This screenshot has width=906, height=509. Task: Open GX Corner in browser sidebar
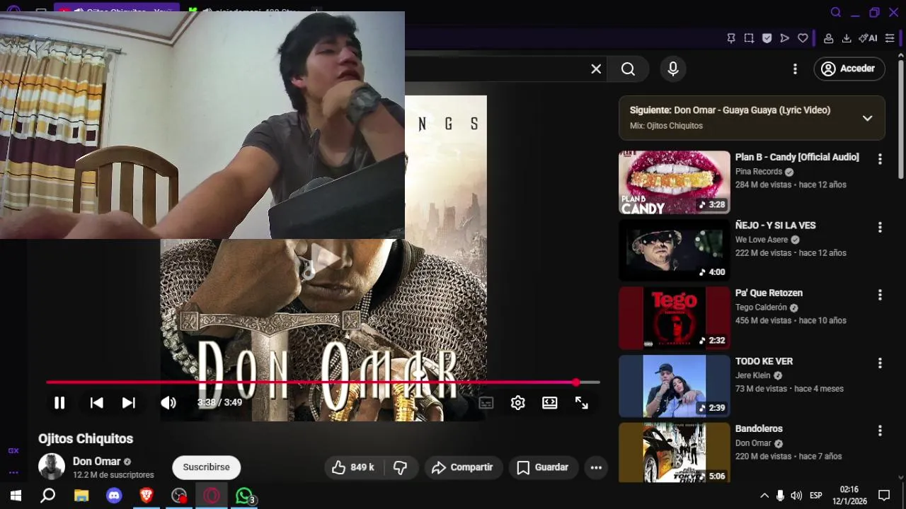tap(13, 450)
